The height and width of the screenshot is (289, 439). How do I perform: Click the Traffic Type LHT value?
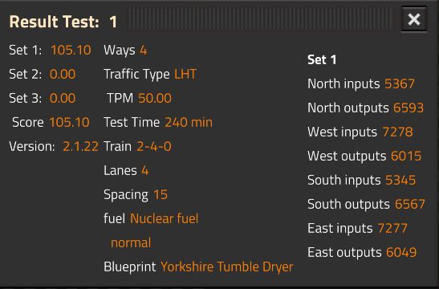click(x=185, y=75)
